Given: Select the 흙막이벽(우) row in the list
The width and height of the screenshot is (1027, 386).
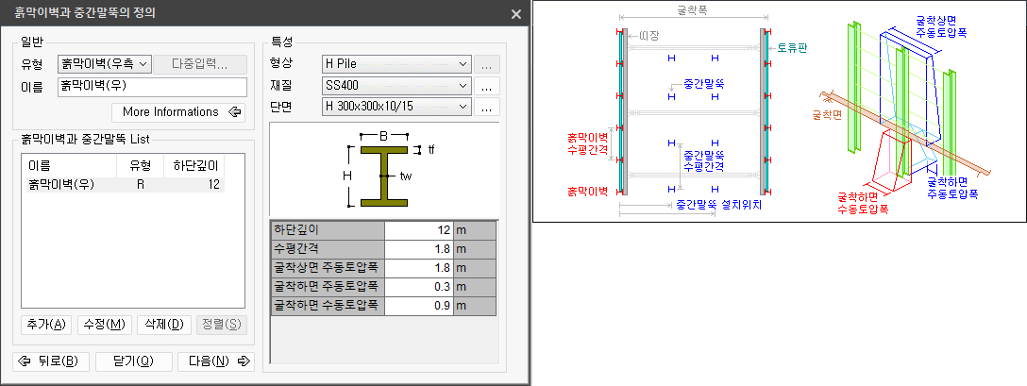Looking at the screenshot, I should 123,184.
